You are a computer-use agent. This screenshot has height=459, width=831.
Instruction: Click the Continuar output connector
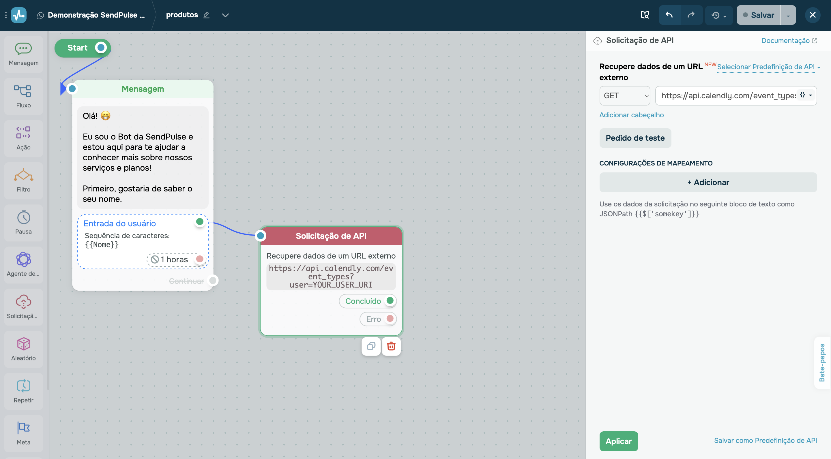213,281
